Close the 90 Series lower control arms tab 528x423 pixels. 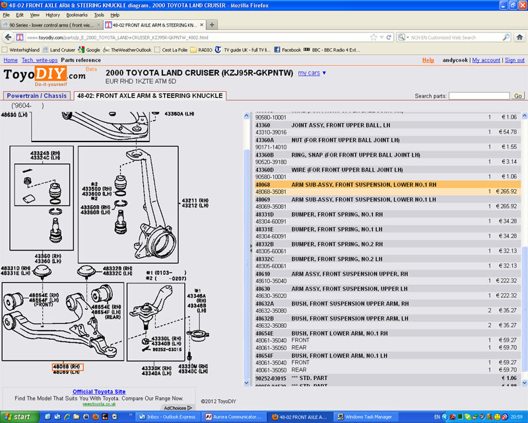[x=98, y=24]
